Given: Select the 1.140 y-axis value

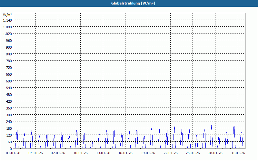Looking at the screenshot, I should 7,20.
